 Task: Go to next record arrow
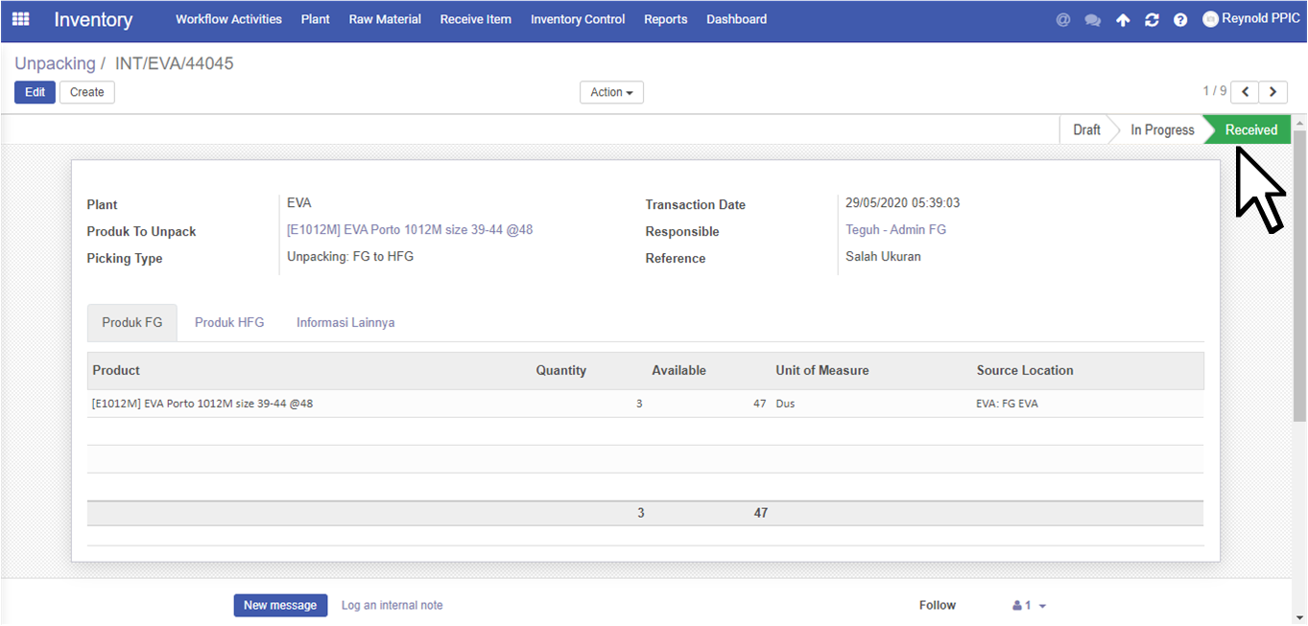click(1273, 92)
